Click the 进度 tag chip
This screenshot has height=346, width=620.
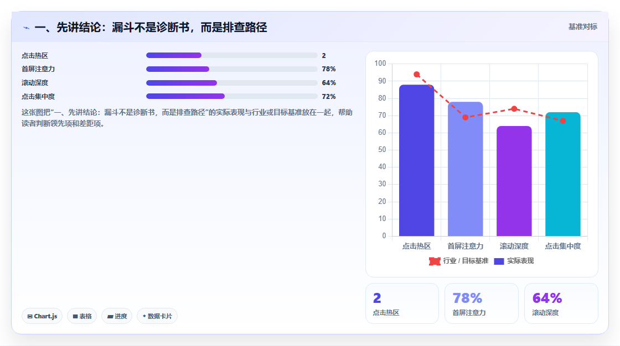pyautogui.click(x=117, y=316)
